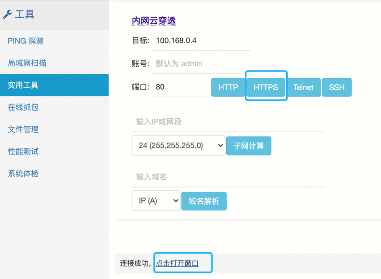Click the Telnet button
Viewport: 381px width, 279px height.
(x=303, y=87)
